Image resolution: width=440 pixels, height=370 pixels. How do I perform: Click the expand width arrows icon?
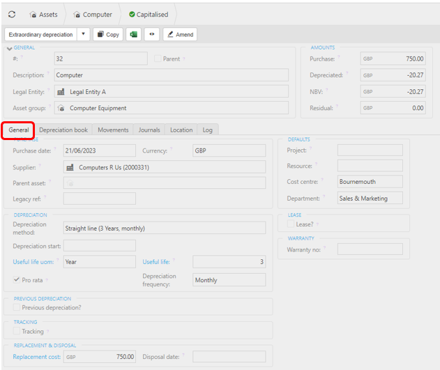pyautogui.click(x=152, y=34)
